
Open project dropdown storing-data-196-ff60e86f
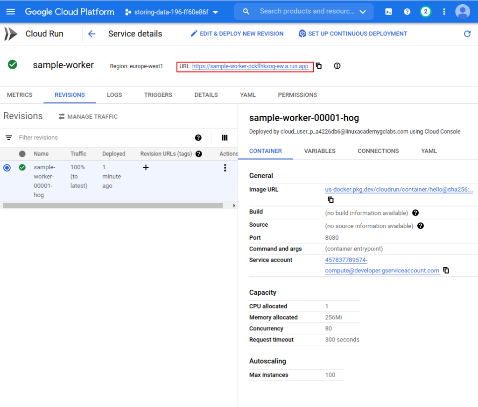coord(172,12)
